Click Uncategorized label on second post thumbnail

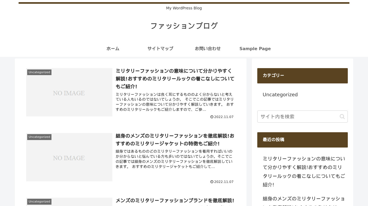click(x=39, y=137)
